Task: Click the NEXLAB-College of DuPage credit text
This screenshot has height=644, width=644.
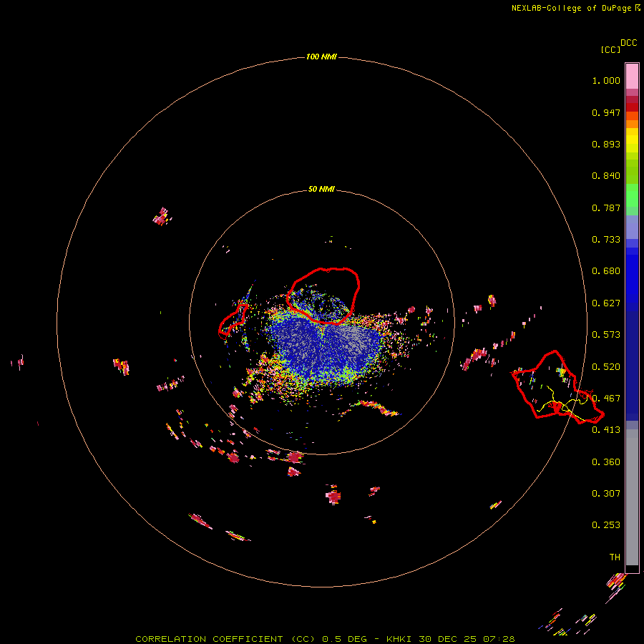Action: pyautogui.click(x=571, y=8)
